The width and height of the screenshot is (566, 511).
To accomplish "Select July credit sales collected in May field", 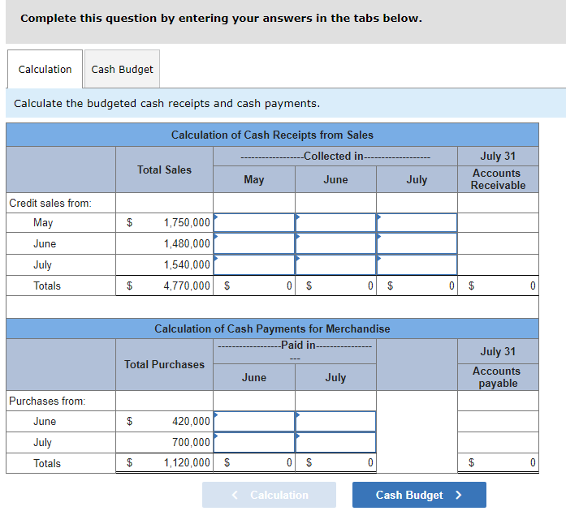I will click(x=254, y=264).
